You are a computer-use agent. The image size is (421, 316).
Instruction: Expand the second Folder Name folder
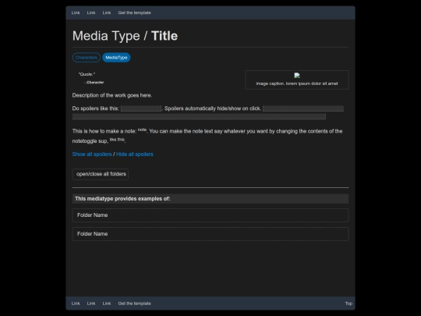coord(210,234)
